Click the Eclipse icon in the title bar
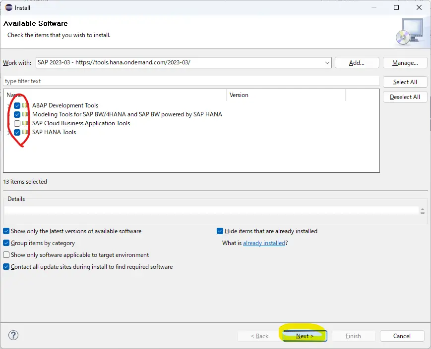Image resolution: width=431 pixels, height=349 pixels. pyautogui.click(x=9, y=7)
